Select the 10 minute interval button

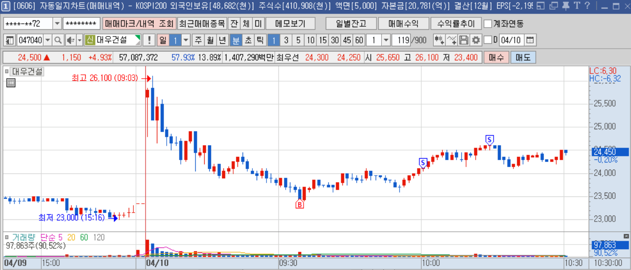[310, 40]
